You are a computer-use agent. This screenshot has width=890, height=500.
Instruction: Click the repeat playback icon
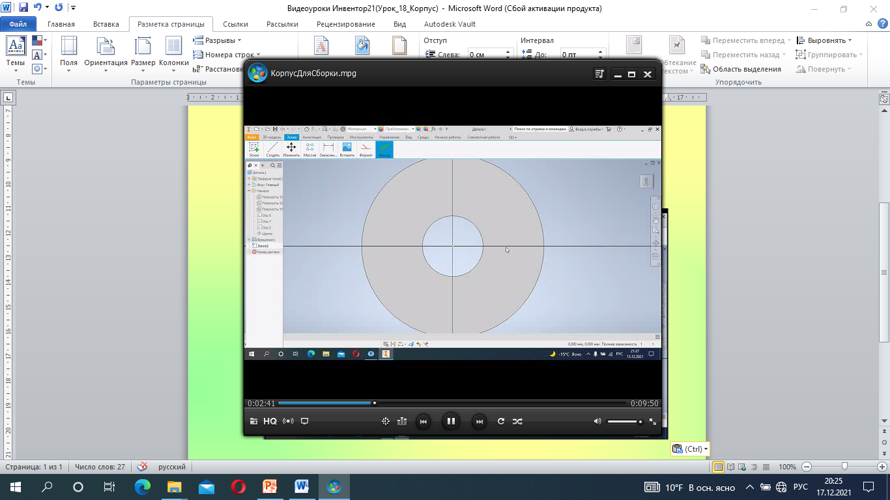click(x=501, y=421)
